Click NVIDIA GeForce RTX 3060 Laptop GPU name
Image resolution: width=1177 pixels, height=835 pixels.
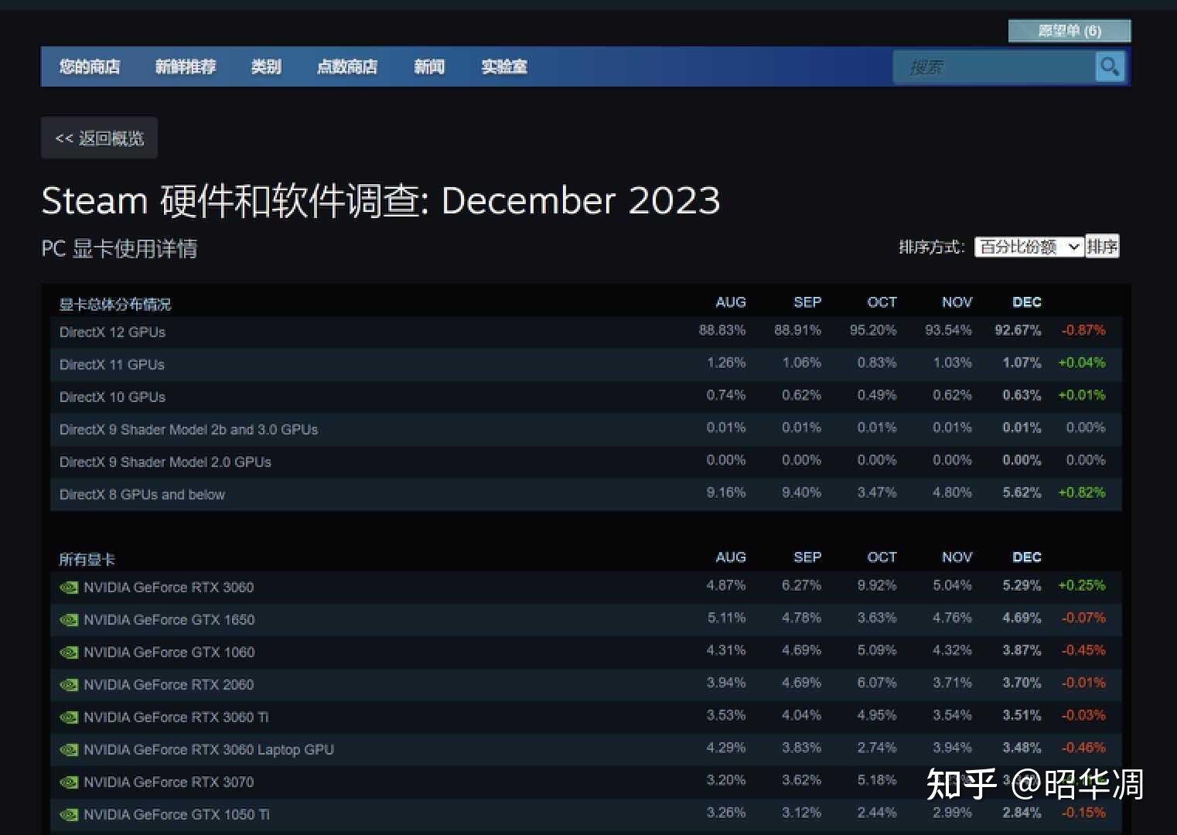coord(209,749)
